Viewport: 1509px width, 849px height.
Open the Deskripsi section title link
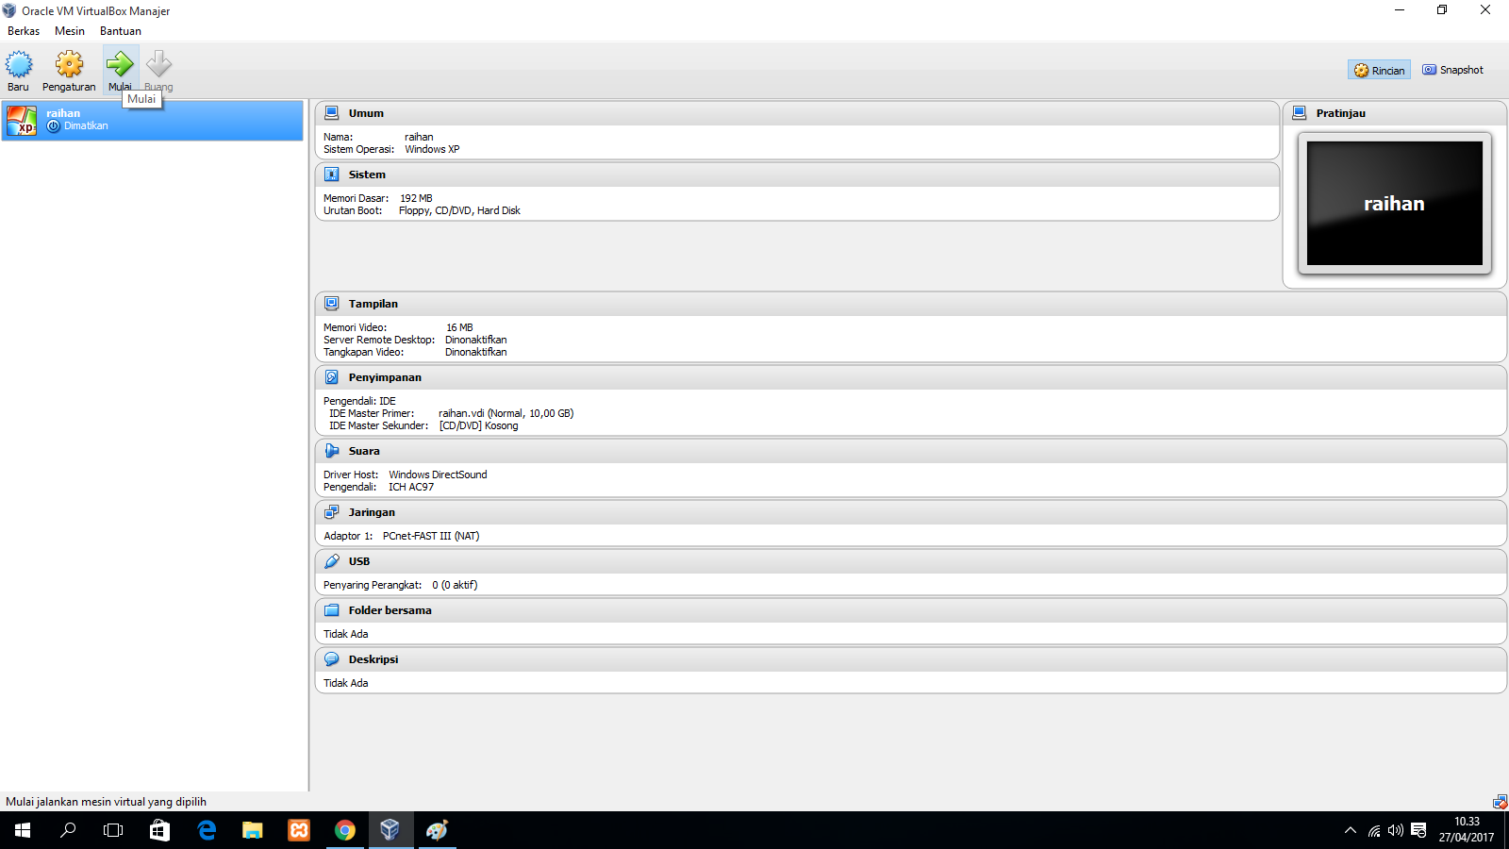[373, 659]
